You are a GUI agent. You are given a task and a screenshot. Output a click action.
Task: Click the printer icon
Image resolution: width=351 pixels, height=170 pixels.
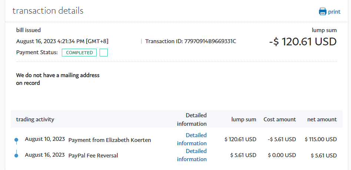(x=322, y=11)
